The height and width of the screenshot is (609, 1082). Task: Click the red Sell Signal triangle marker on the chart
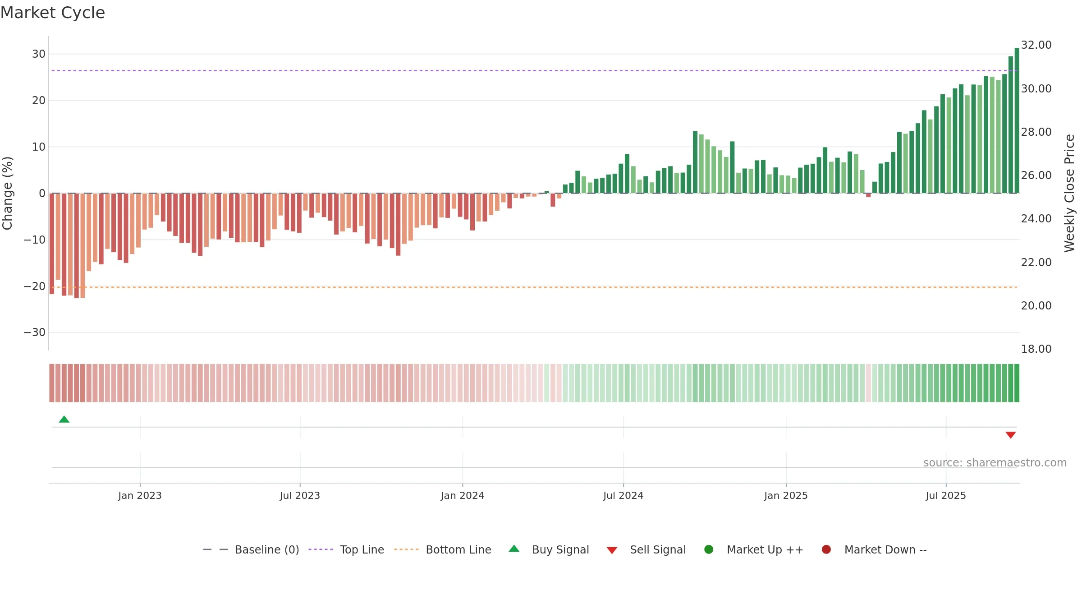pyautogui.click(x=1010, y=435)
